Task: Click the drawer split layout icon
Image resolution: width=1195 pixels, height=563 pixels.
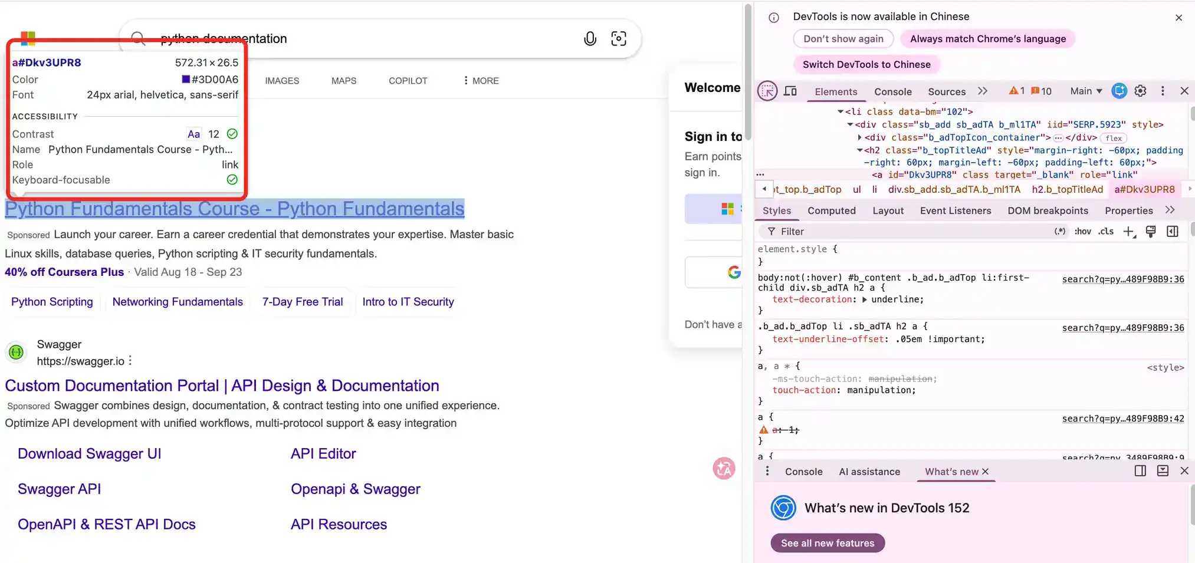Action: [x=1140, y=470]
